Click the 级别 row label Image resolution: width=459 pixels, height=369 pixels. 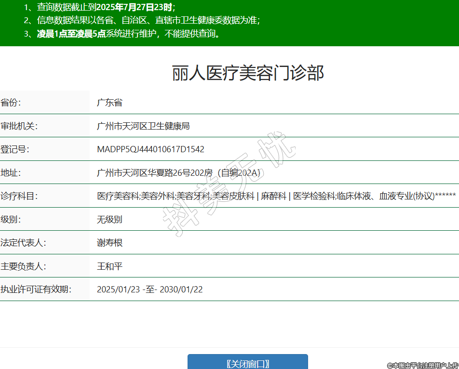(11, 220)
